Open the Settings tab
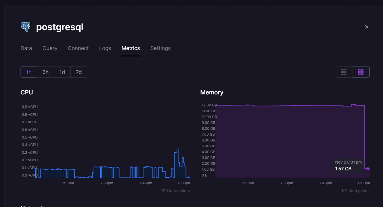Screen dimensions: 383x207 (160, 48)
